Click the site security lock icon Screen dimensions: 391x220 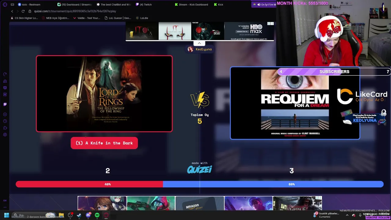point(30,11)
